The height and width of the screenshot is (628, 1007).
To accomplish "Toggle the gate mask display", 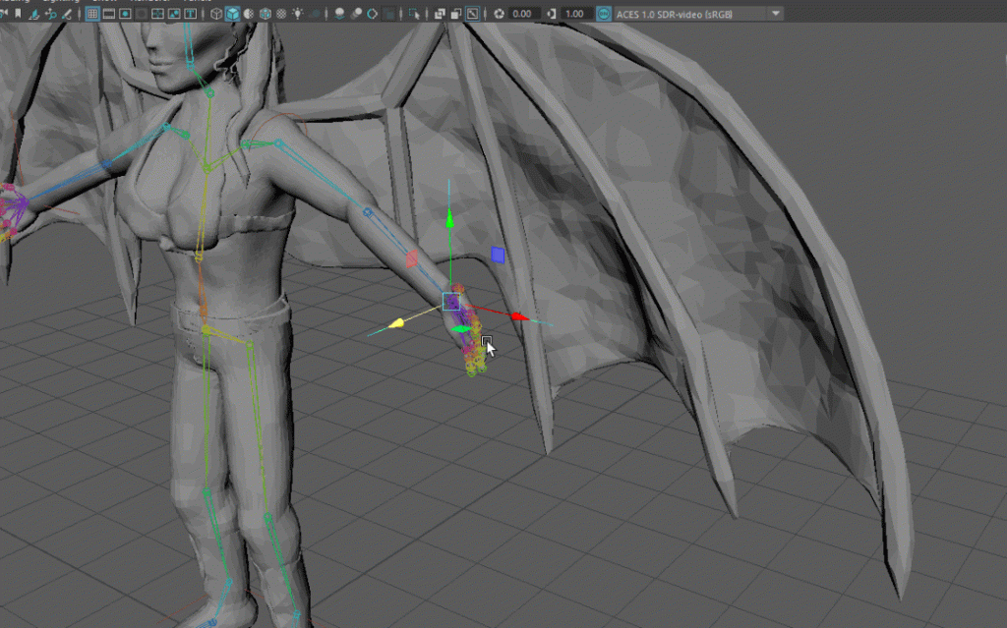I will coord(142,14).
